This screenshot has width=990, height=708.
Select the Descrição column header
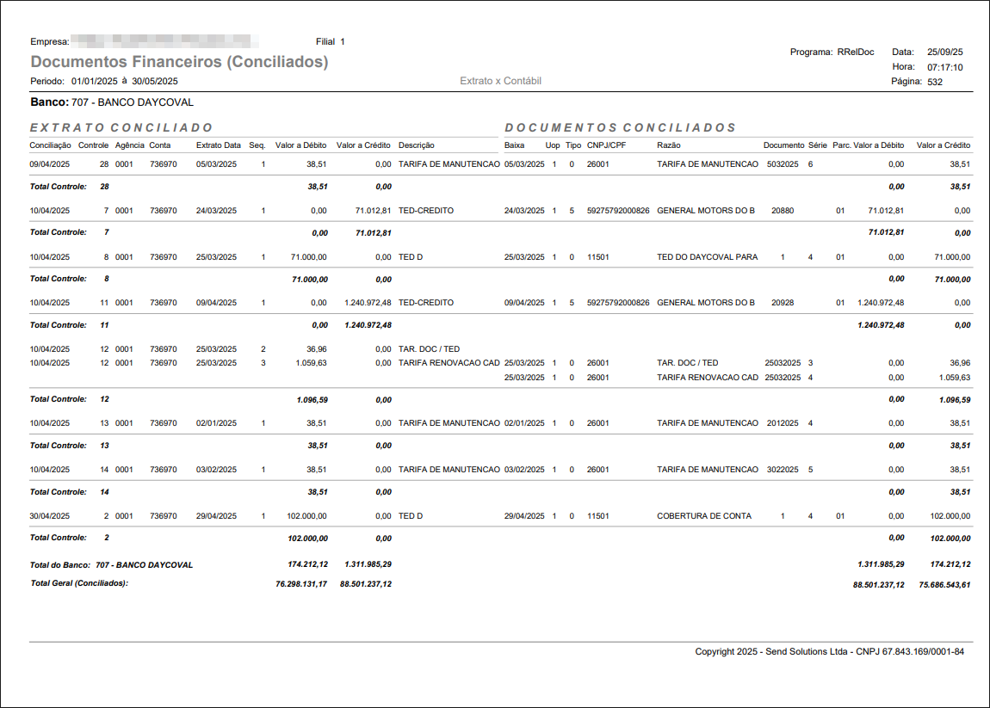[417, 145]
